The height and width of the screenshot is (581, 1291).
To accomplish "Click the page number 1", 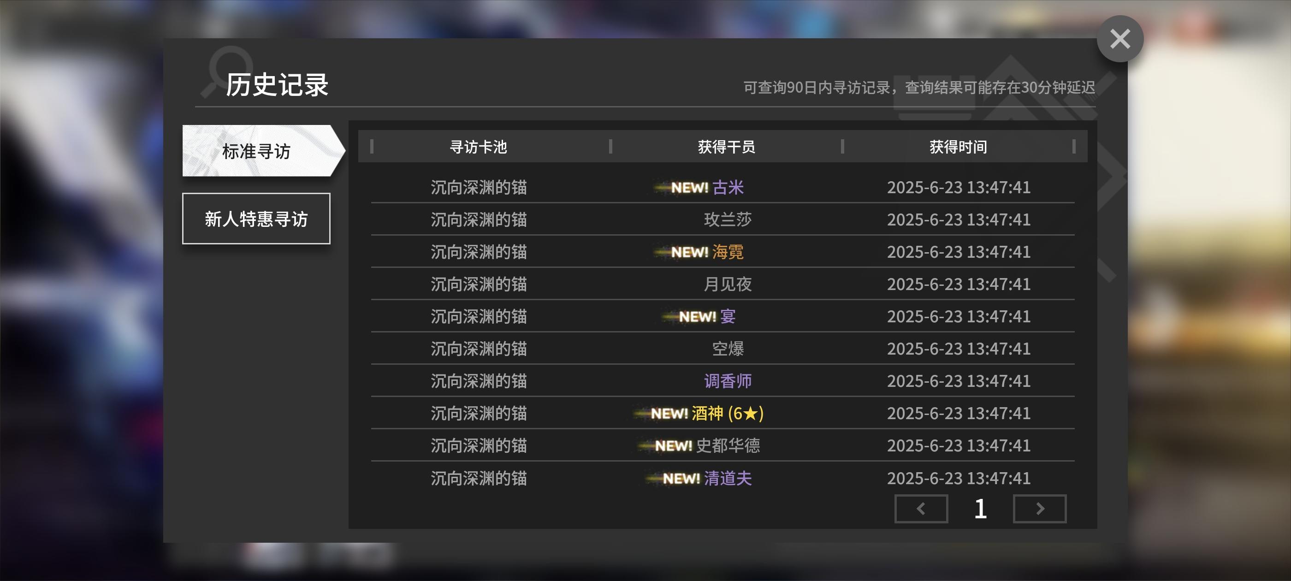I will coord(980,509).
